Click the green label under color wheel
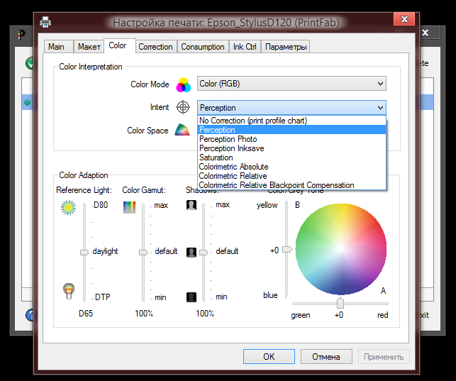456x381 pixels. [x=301, y=315]
